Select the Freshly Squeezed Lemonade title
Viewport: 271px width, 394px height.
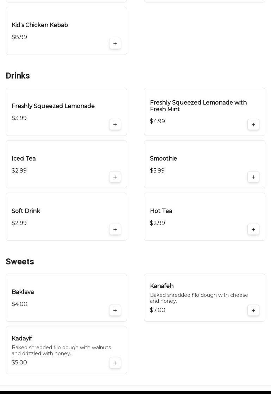pyautogui.click(x=53, y=106)
